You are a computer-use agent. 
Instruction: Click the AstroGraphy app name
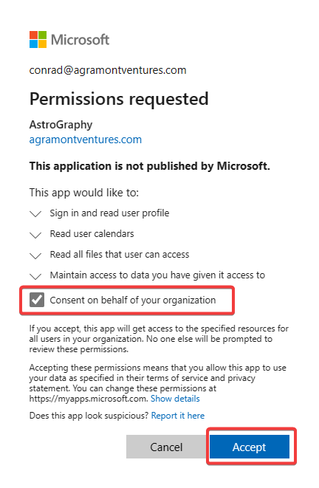pos(61,125)
